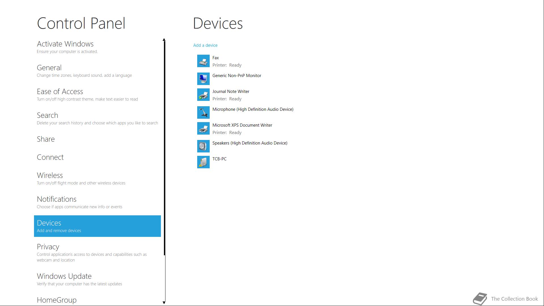Open Privacy settings category
544x306 pixels.
point(97,253)
